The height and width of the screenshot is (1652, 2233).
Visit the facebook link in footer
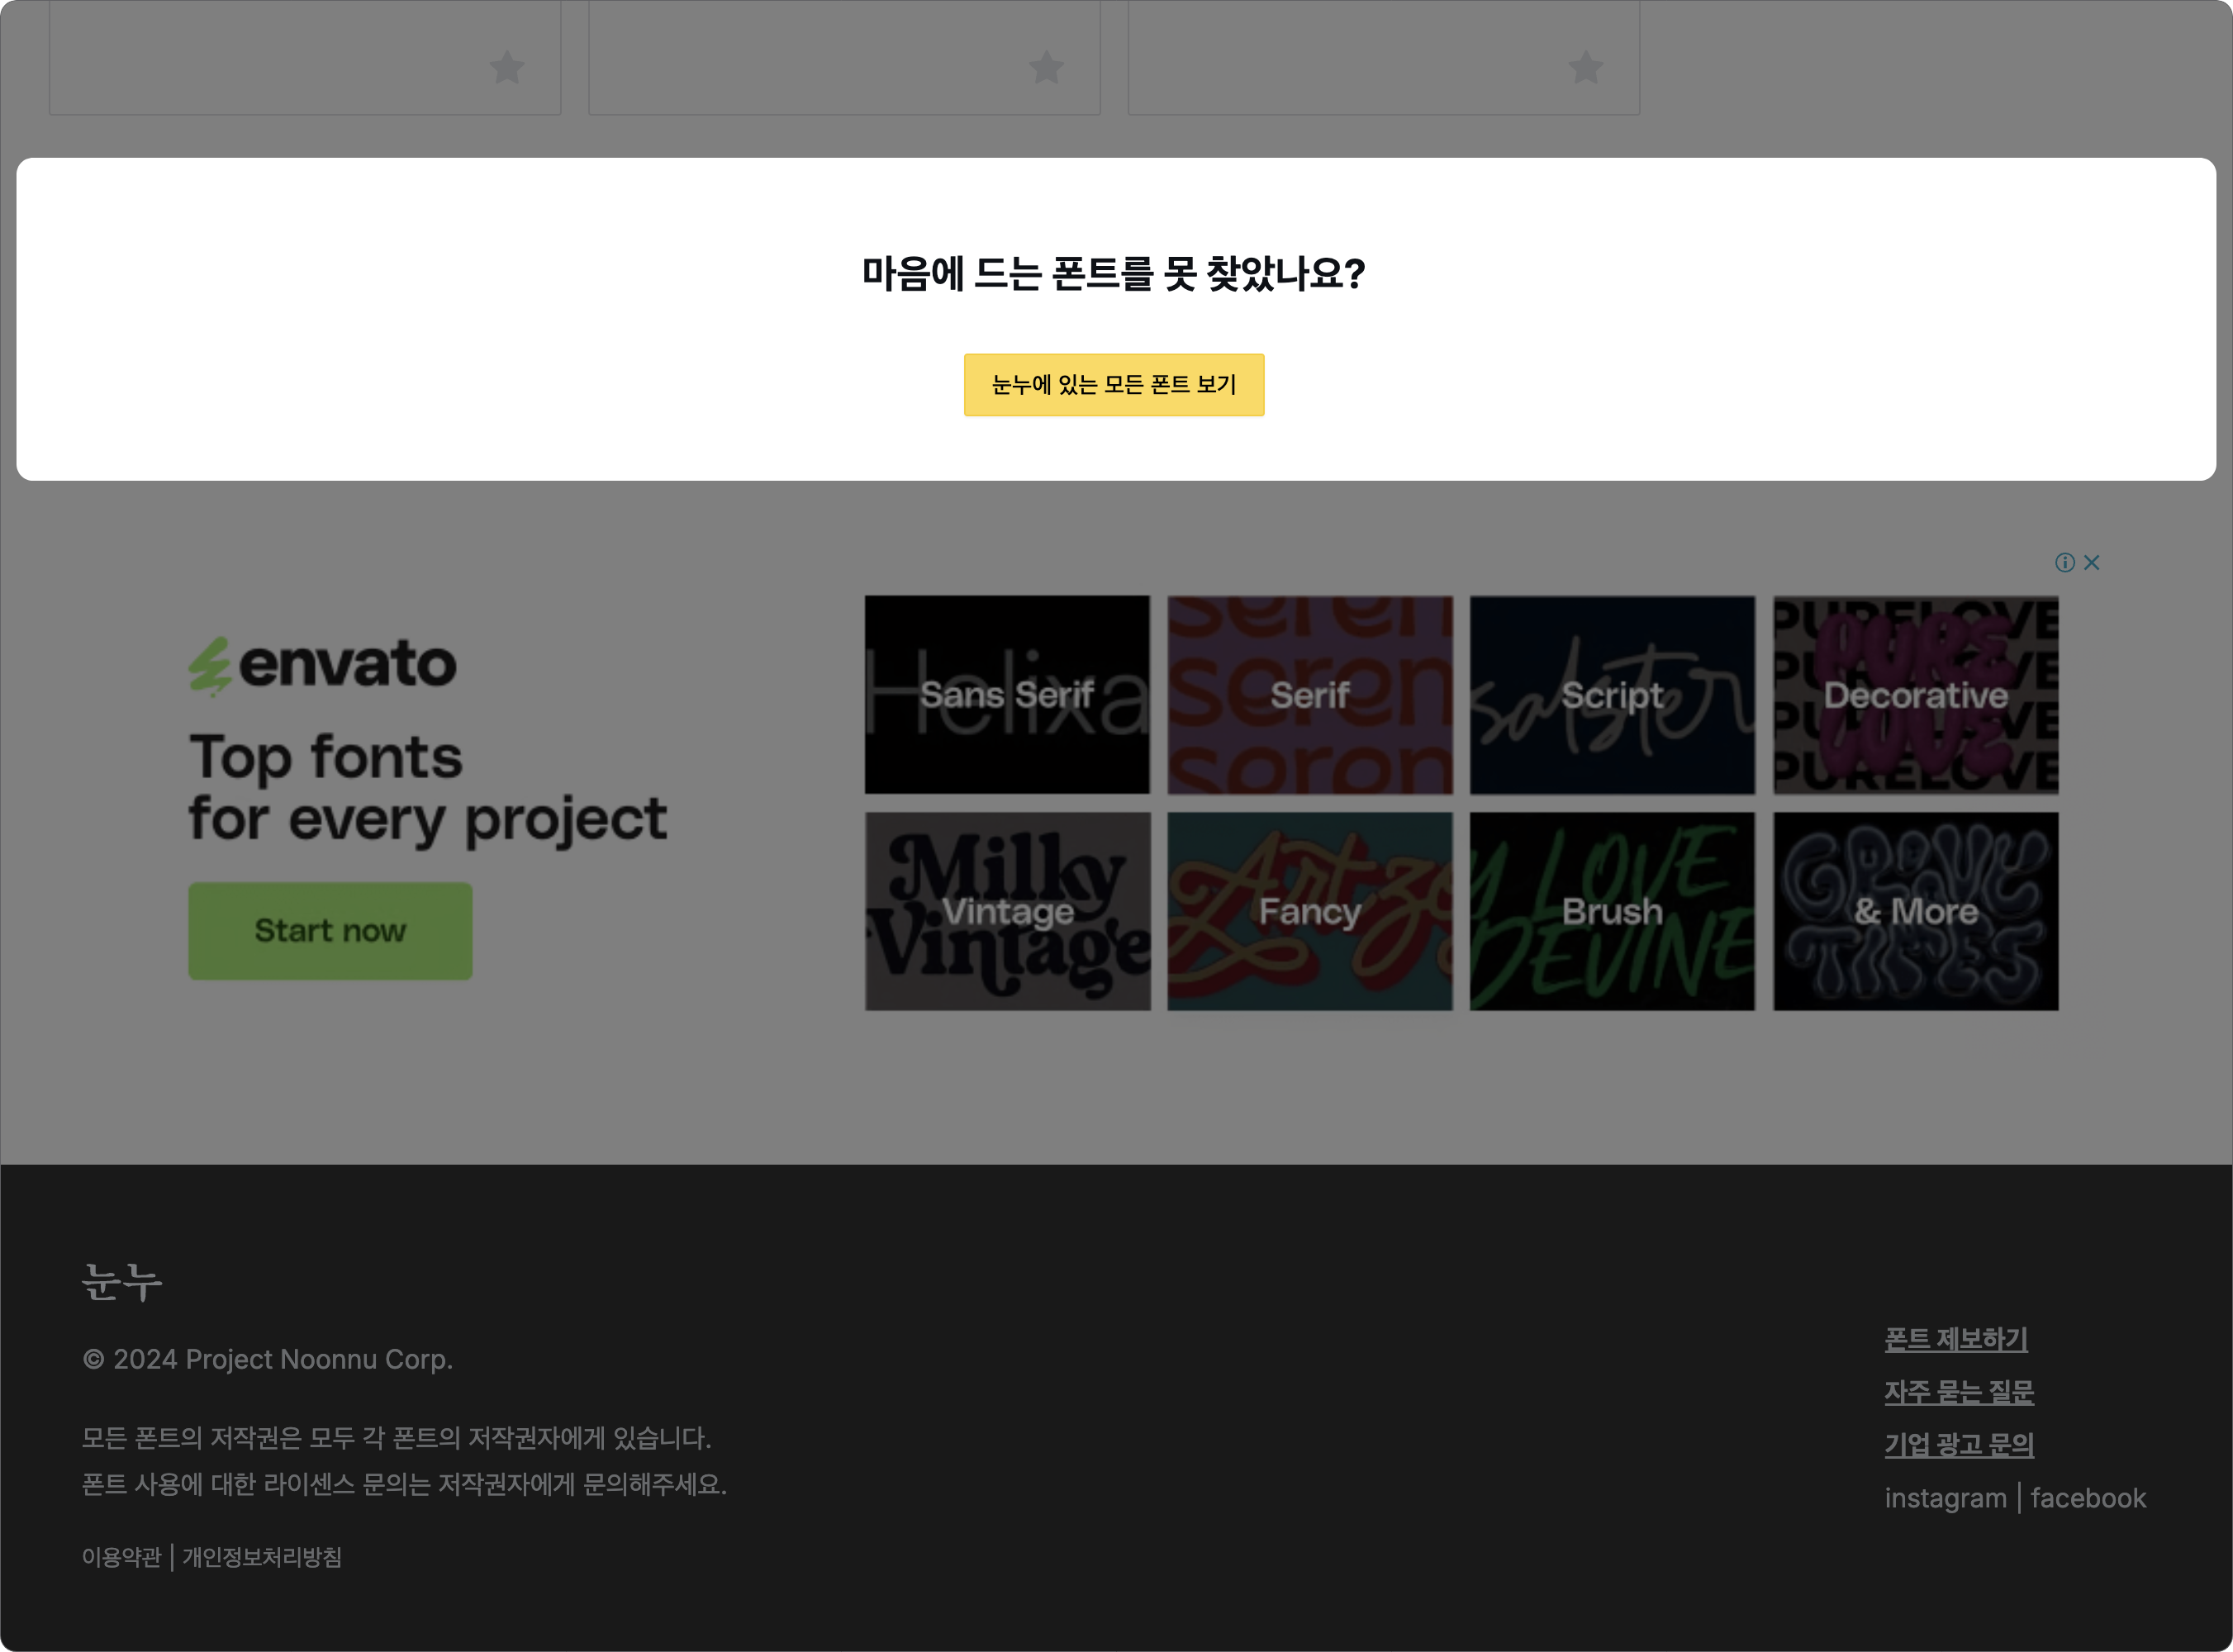pos(2088,1498)
